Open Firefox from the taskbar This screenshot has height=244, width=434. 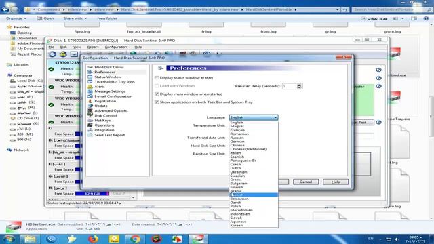pyautogui.click(x=93, y=239)
